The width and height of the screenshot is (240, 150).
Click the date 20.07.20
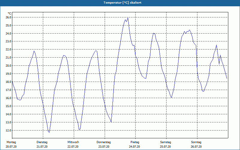click(11, 147)
